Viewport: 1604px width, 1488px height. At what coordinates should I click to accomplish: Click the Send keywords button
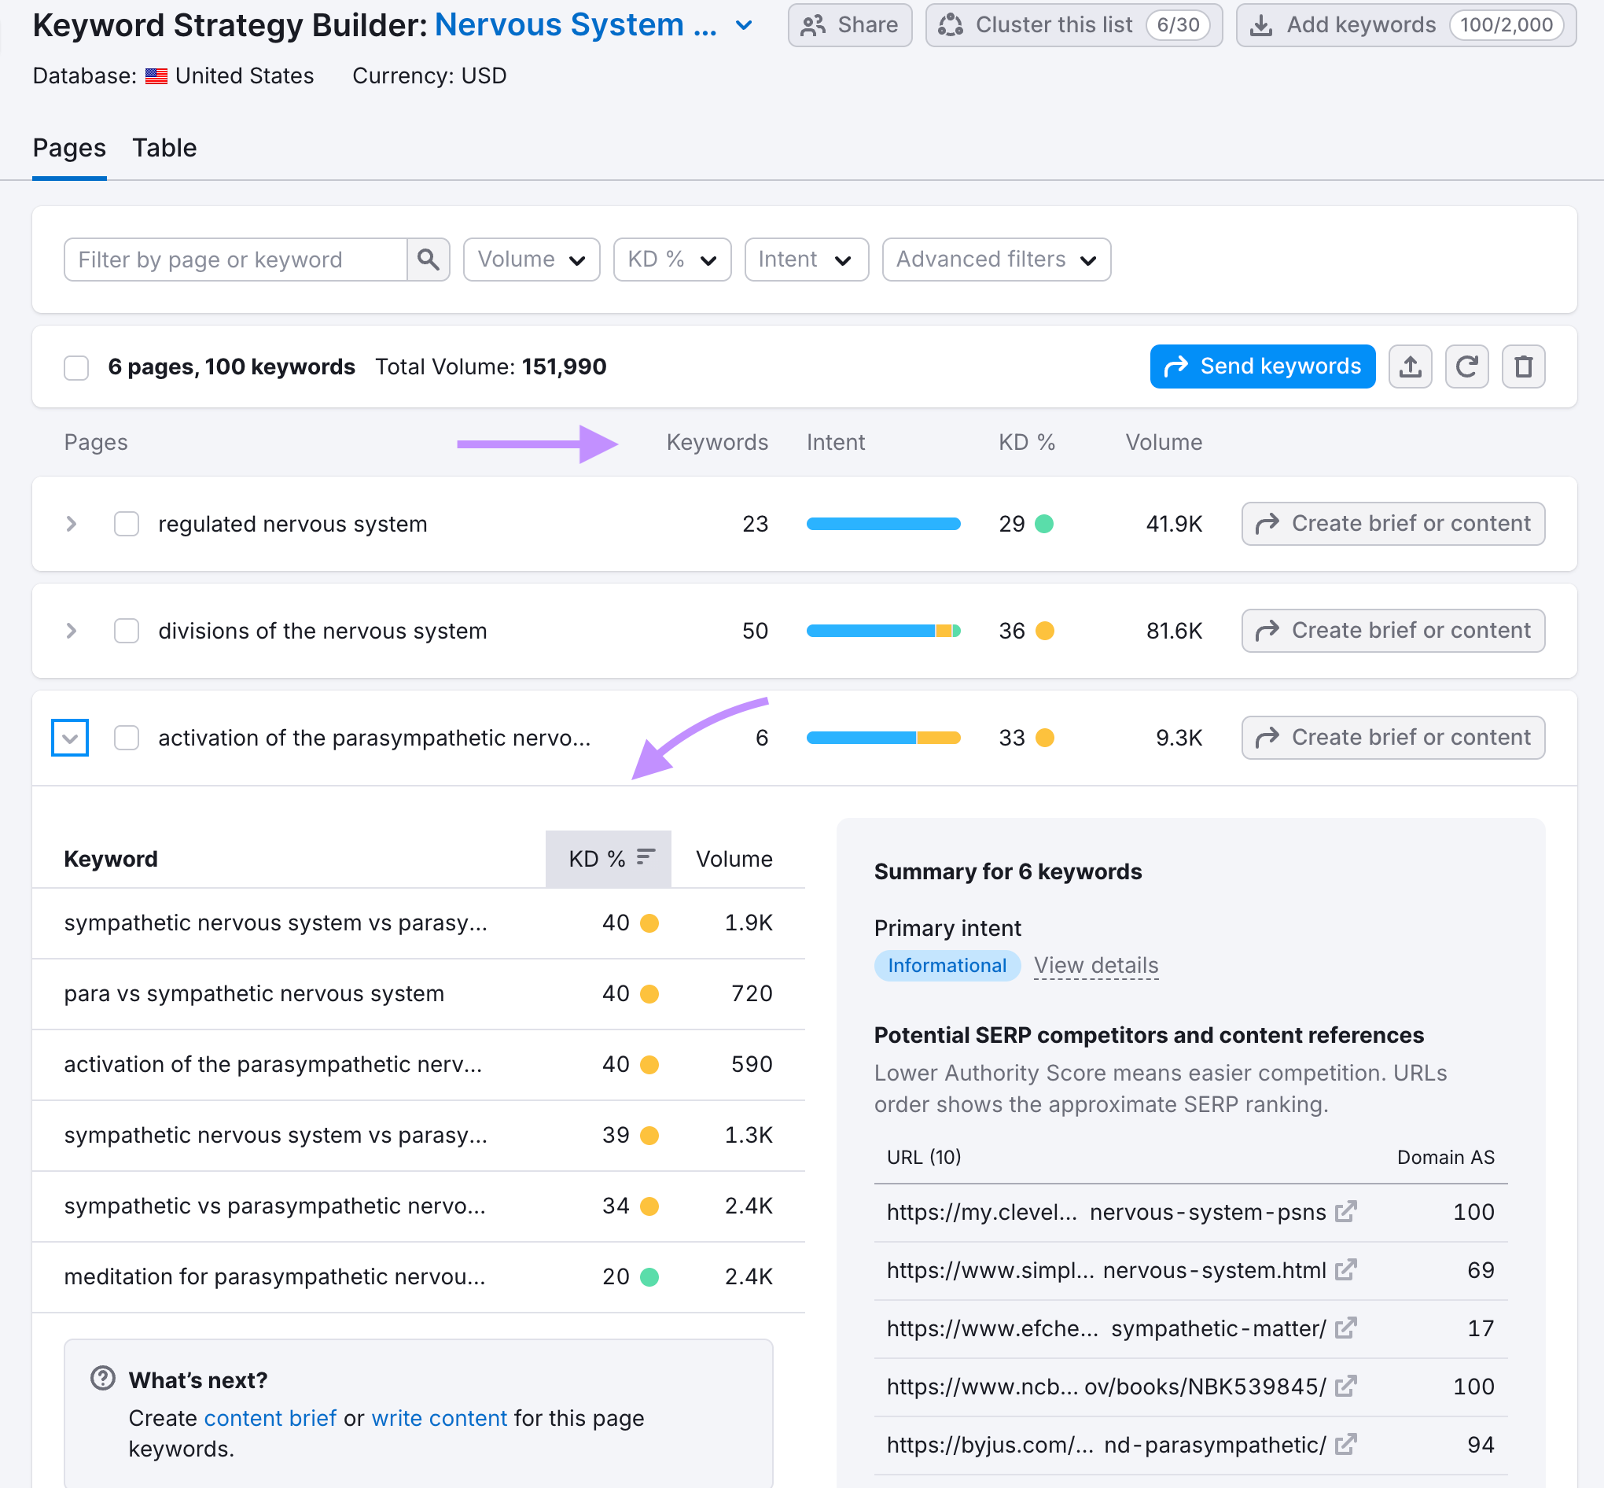click(1262, 366)
